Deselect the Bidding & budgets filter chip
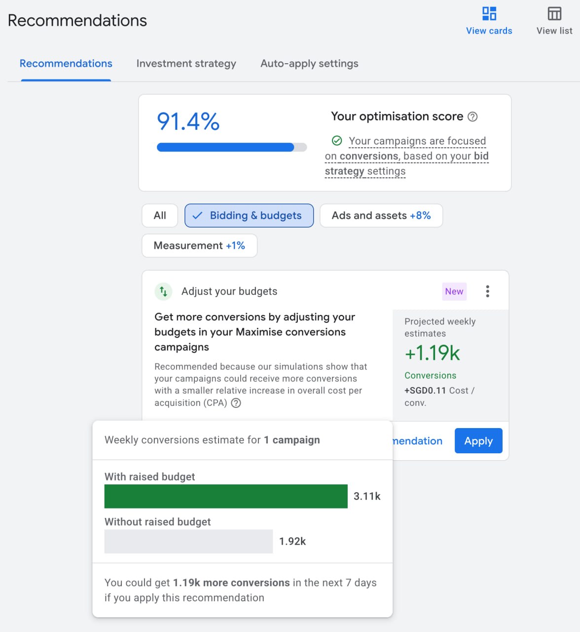 coord(249,216)
